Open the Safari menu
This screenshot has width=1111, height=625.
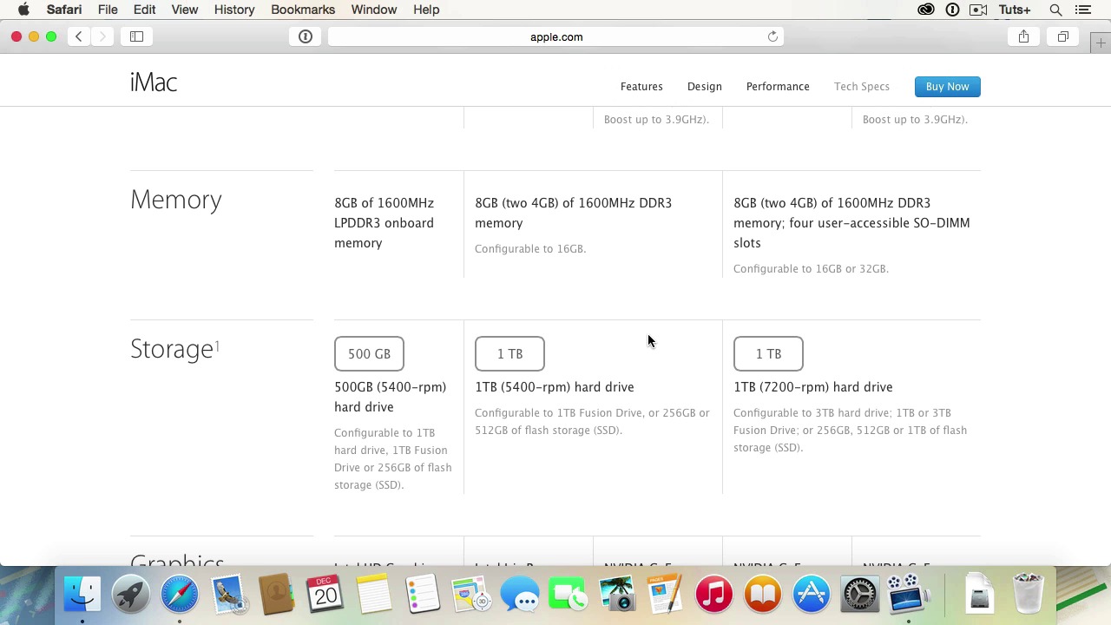click(x=64, y=10)
